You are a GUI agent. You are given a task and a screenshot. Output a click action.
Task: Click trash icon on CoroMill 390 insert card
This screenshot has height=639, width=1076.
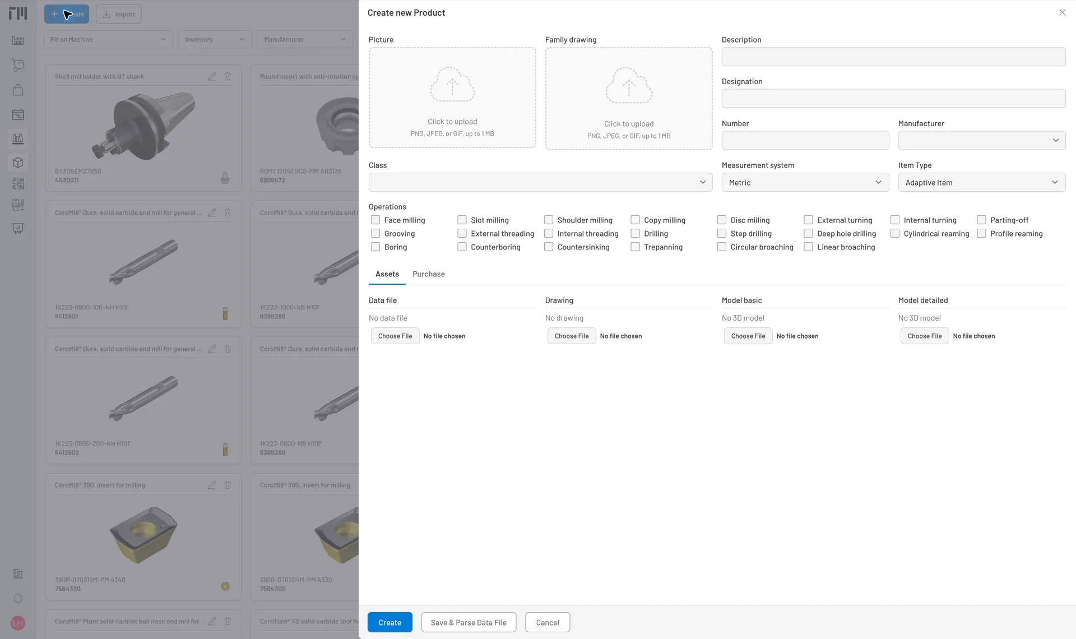[228, 485]
